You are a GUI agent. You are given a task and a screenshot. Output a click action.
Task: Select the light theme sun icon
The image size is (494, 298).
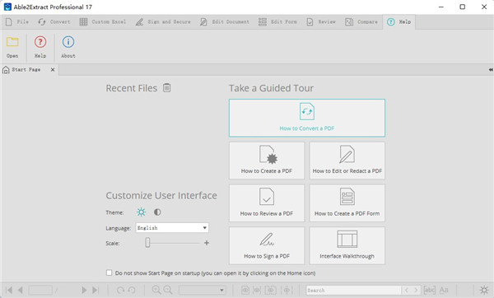click(141, 212)
